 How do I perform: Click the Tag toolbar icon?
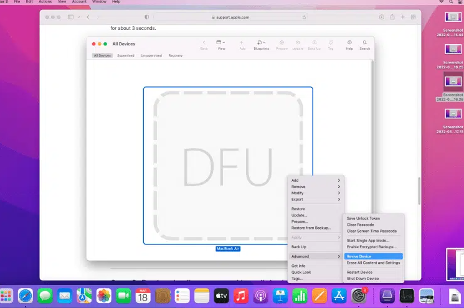click(x=331, y=44)
